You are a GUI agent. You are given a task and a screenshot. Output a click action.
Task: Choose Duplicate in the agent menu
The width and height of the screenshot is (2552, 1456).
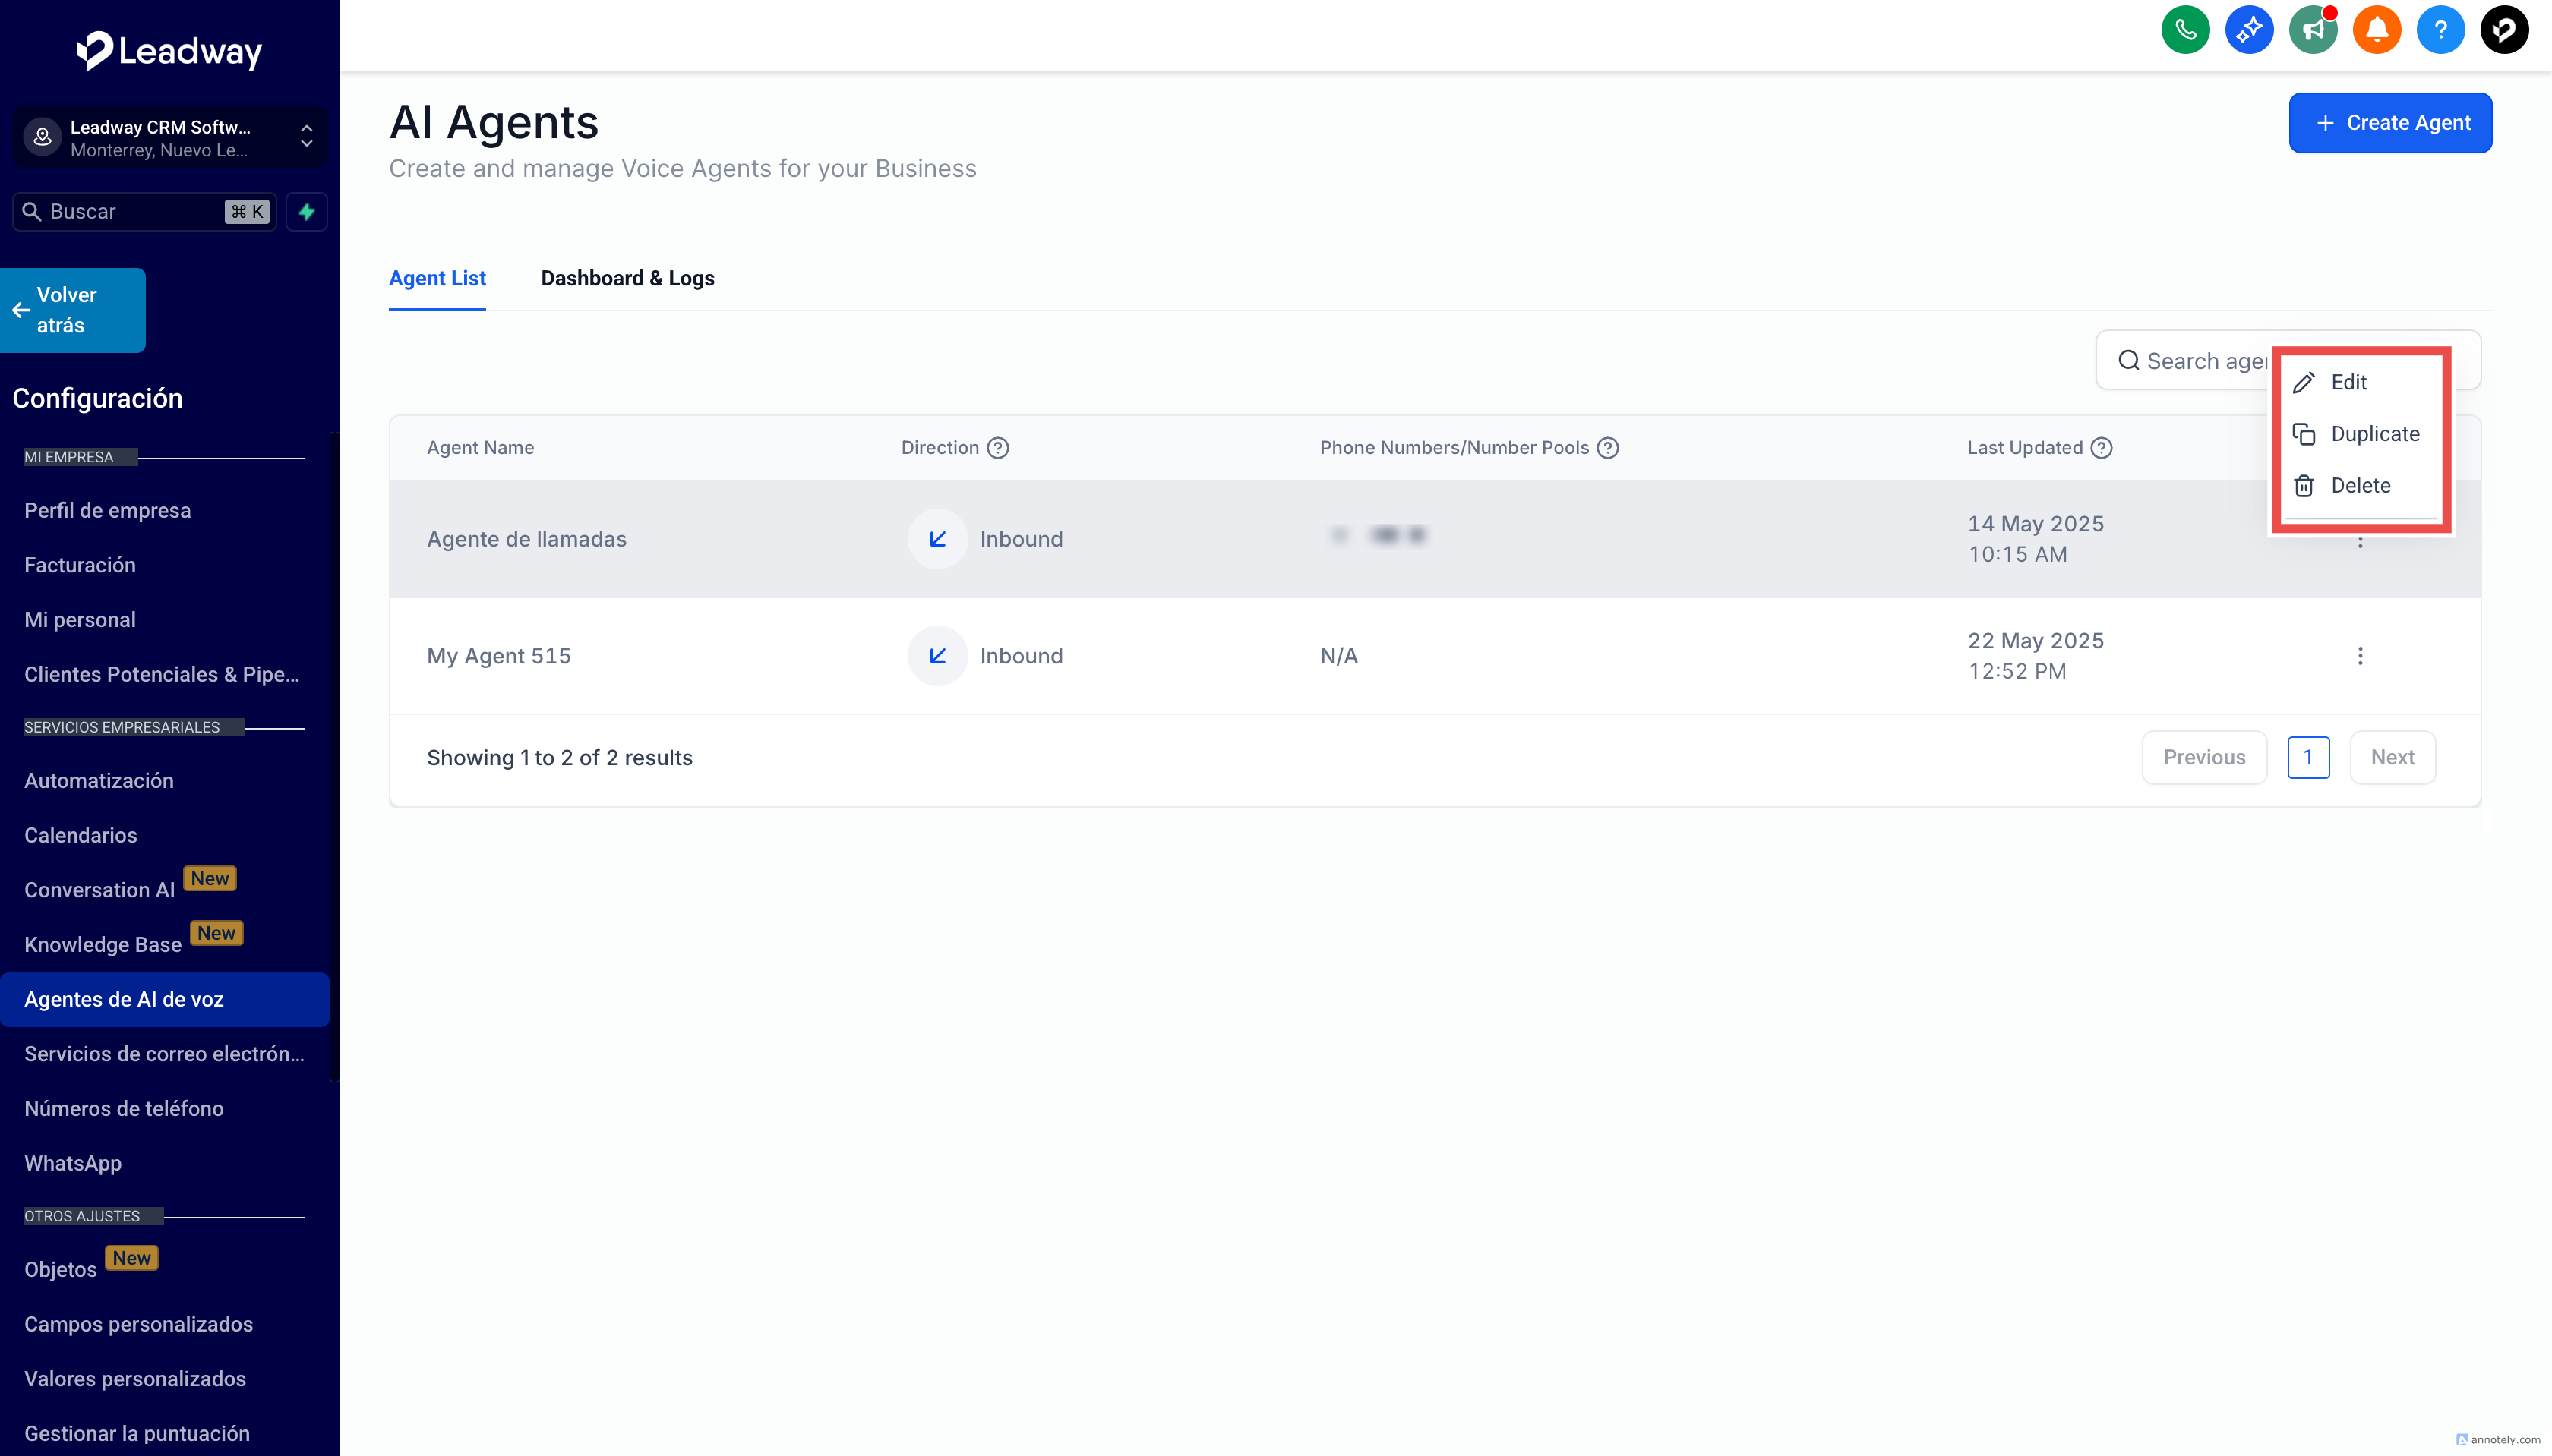click(2374, 434)
